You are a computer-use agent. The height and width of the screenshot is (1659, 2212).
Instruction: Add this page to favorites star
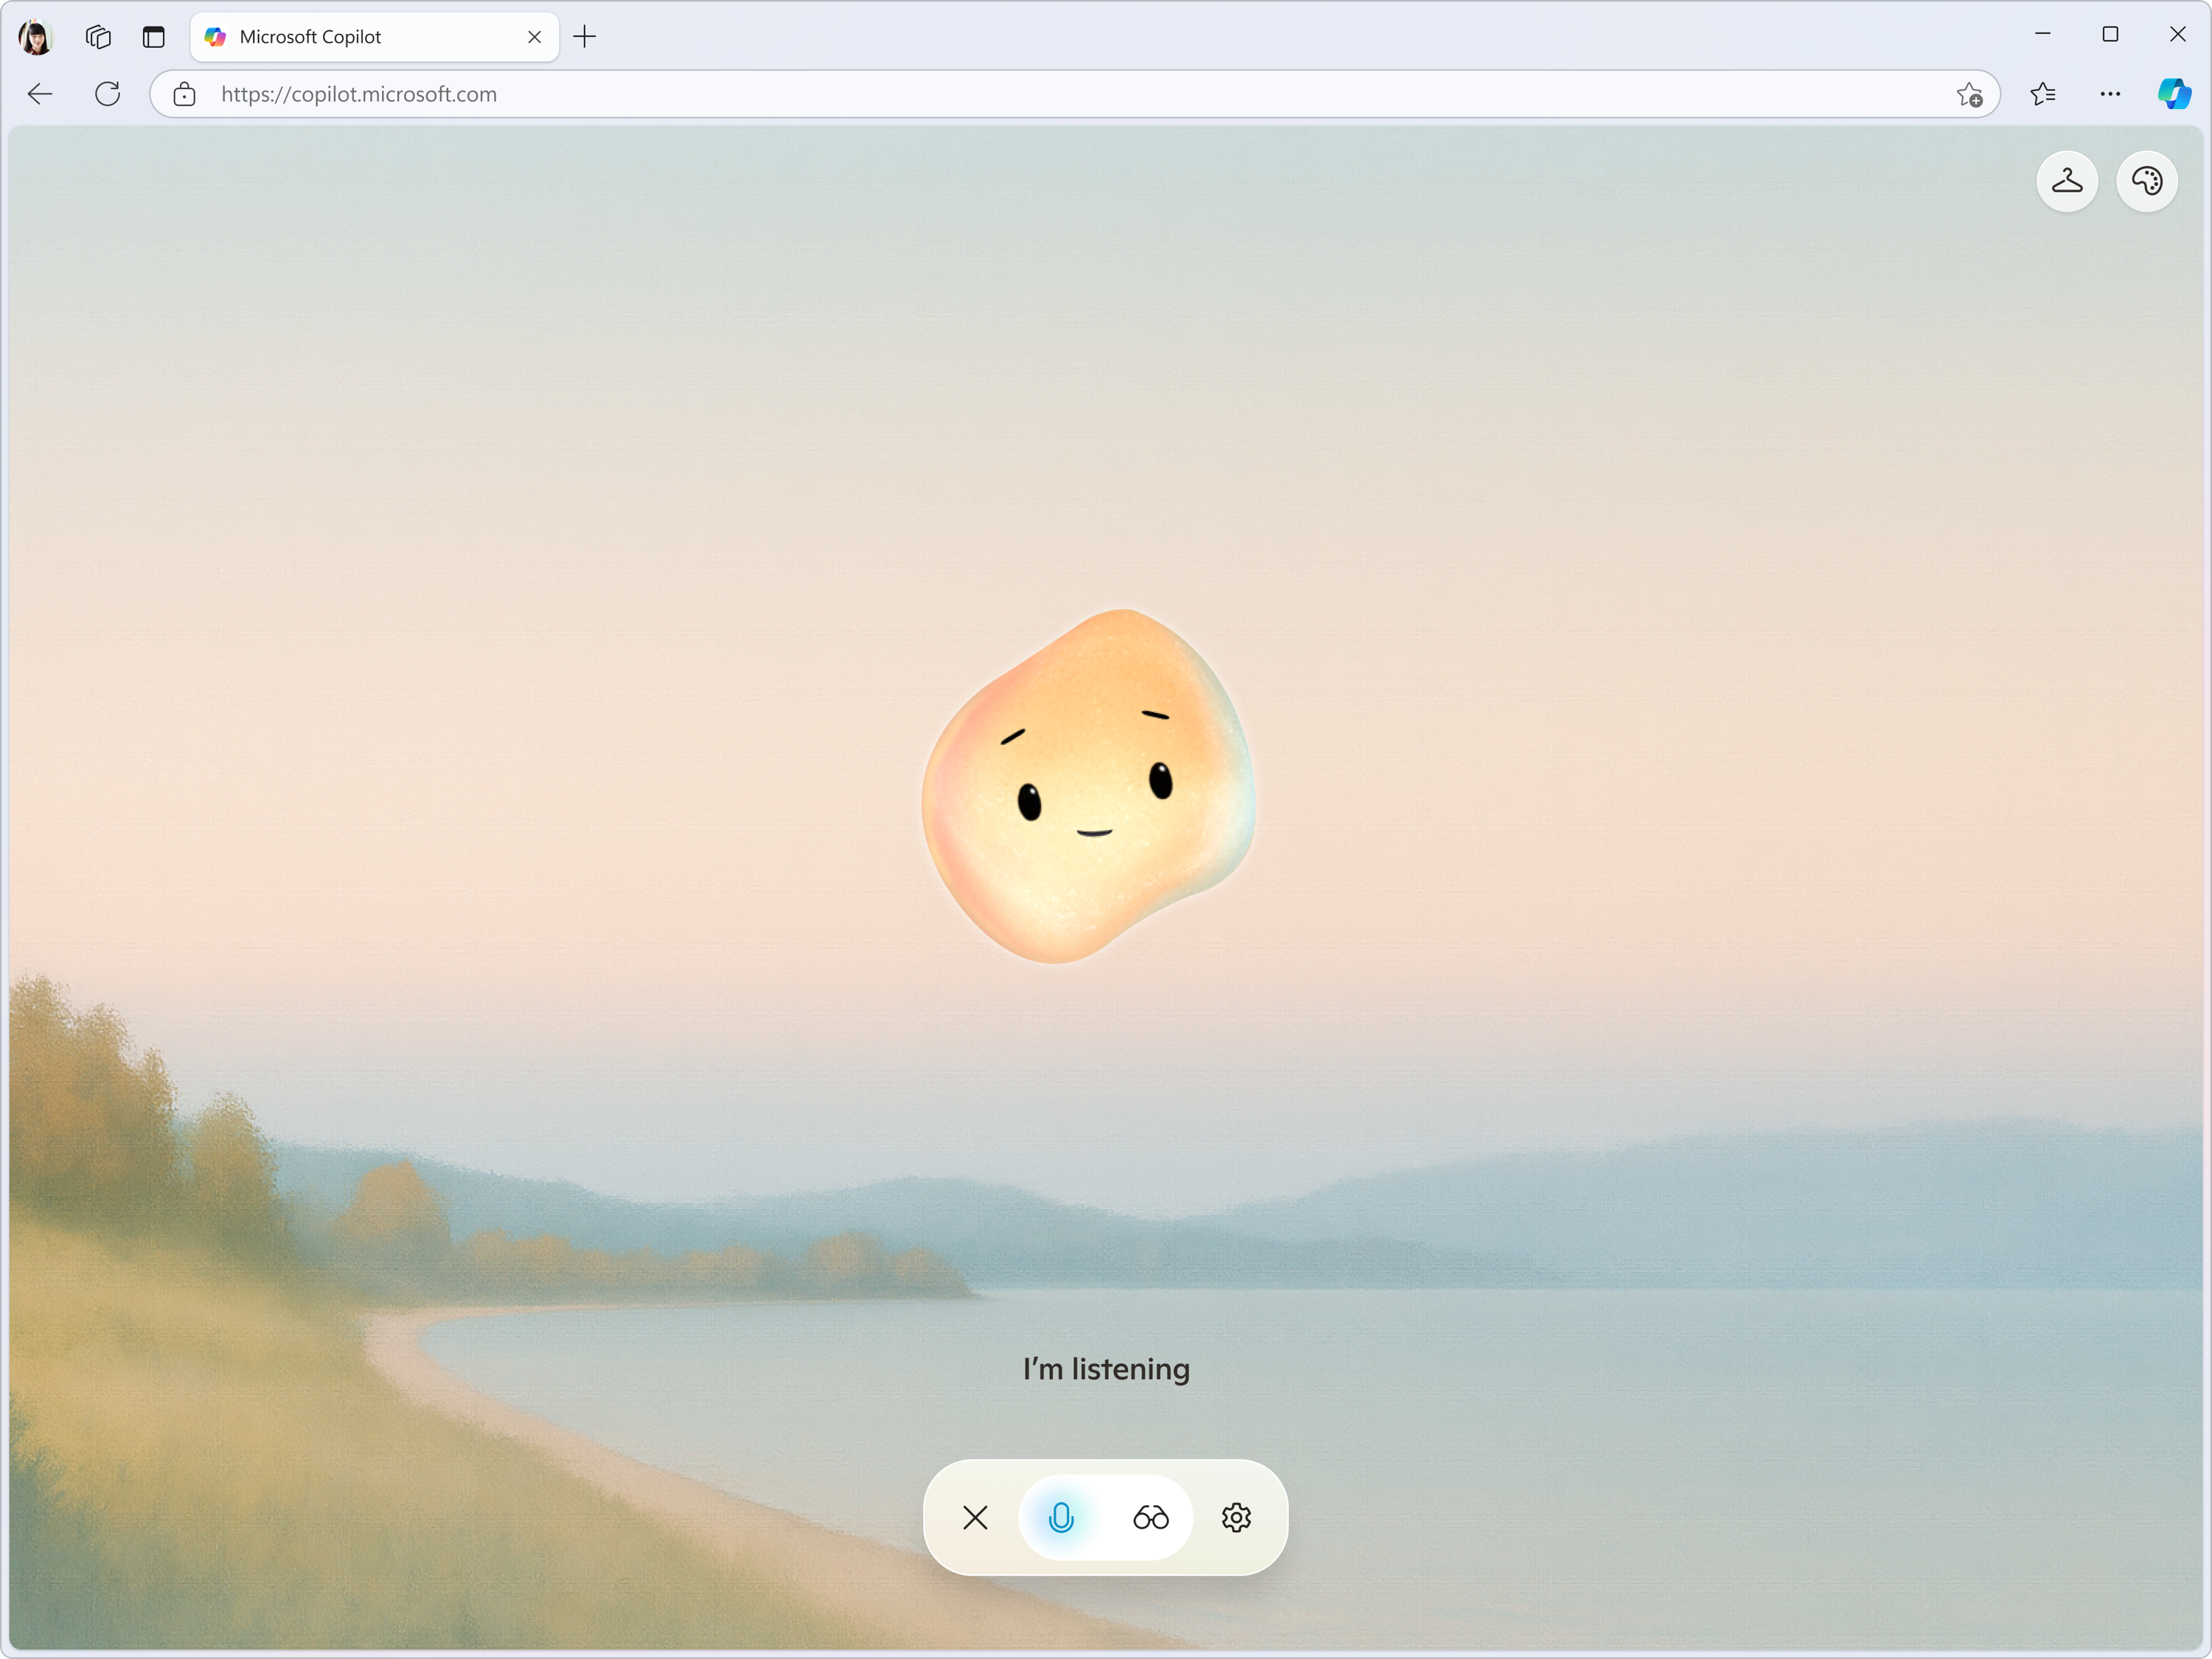[x=1969, y=94]
